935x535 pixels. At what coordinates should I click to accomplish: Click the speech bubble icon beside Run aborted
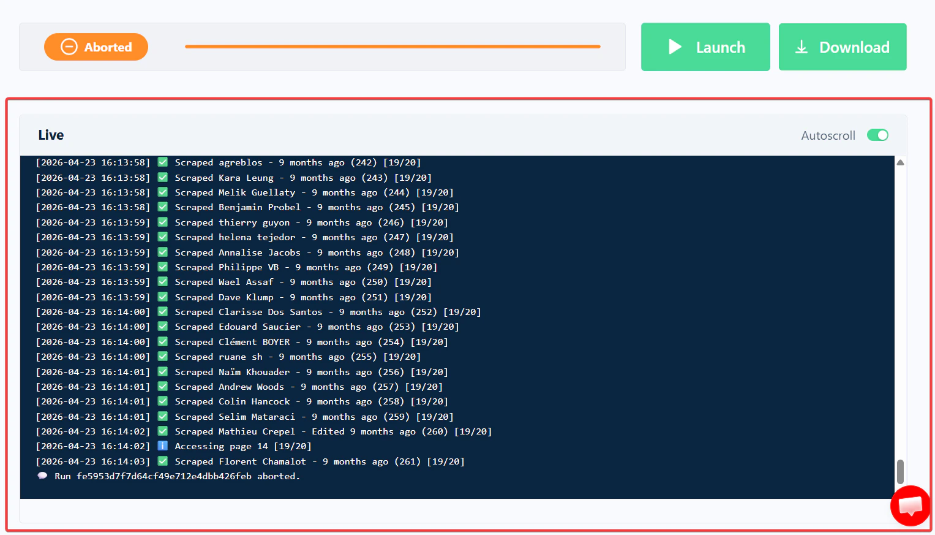42,476
